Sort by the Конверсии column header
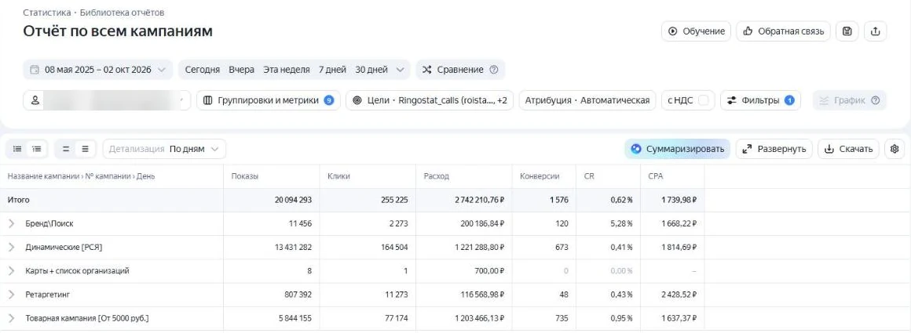The height and width of the screenshot is (333, 911). coord(540,176)
